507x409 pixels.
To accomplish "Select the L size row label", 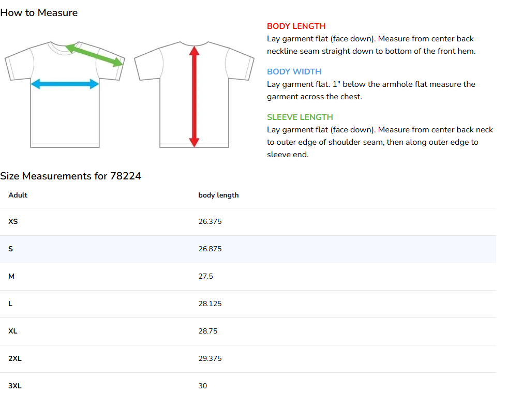I will pos(10,304).
